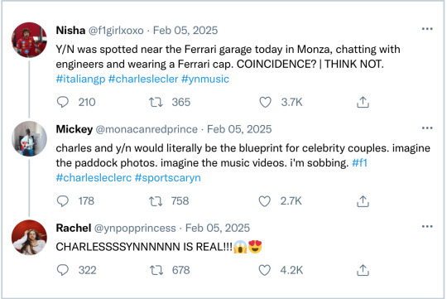Viewport: 447px width, 299px height.
Task: Retweet Nisha's tweet with 365 retweets
Action: click(156, 102)
